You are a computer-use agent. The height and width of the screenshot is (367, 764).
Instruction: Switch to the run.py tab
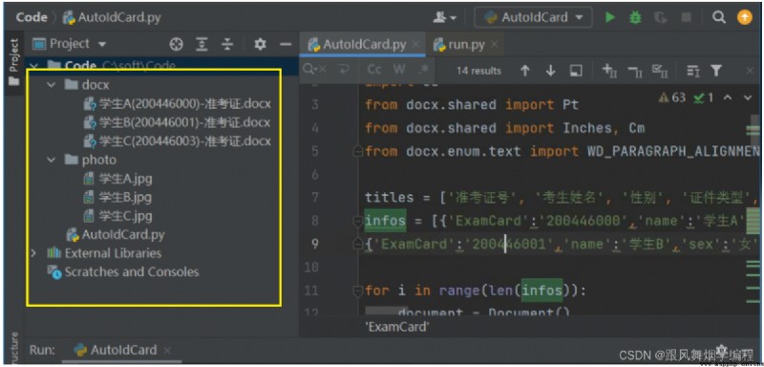click(465, 45)
